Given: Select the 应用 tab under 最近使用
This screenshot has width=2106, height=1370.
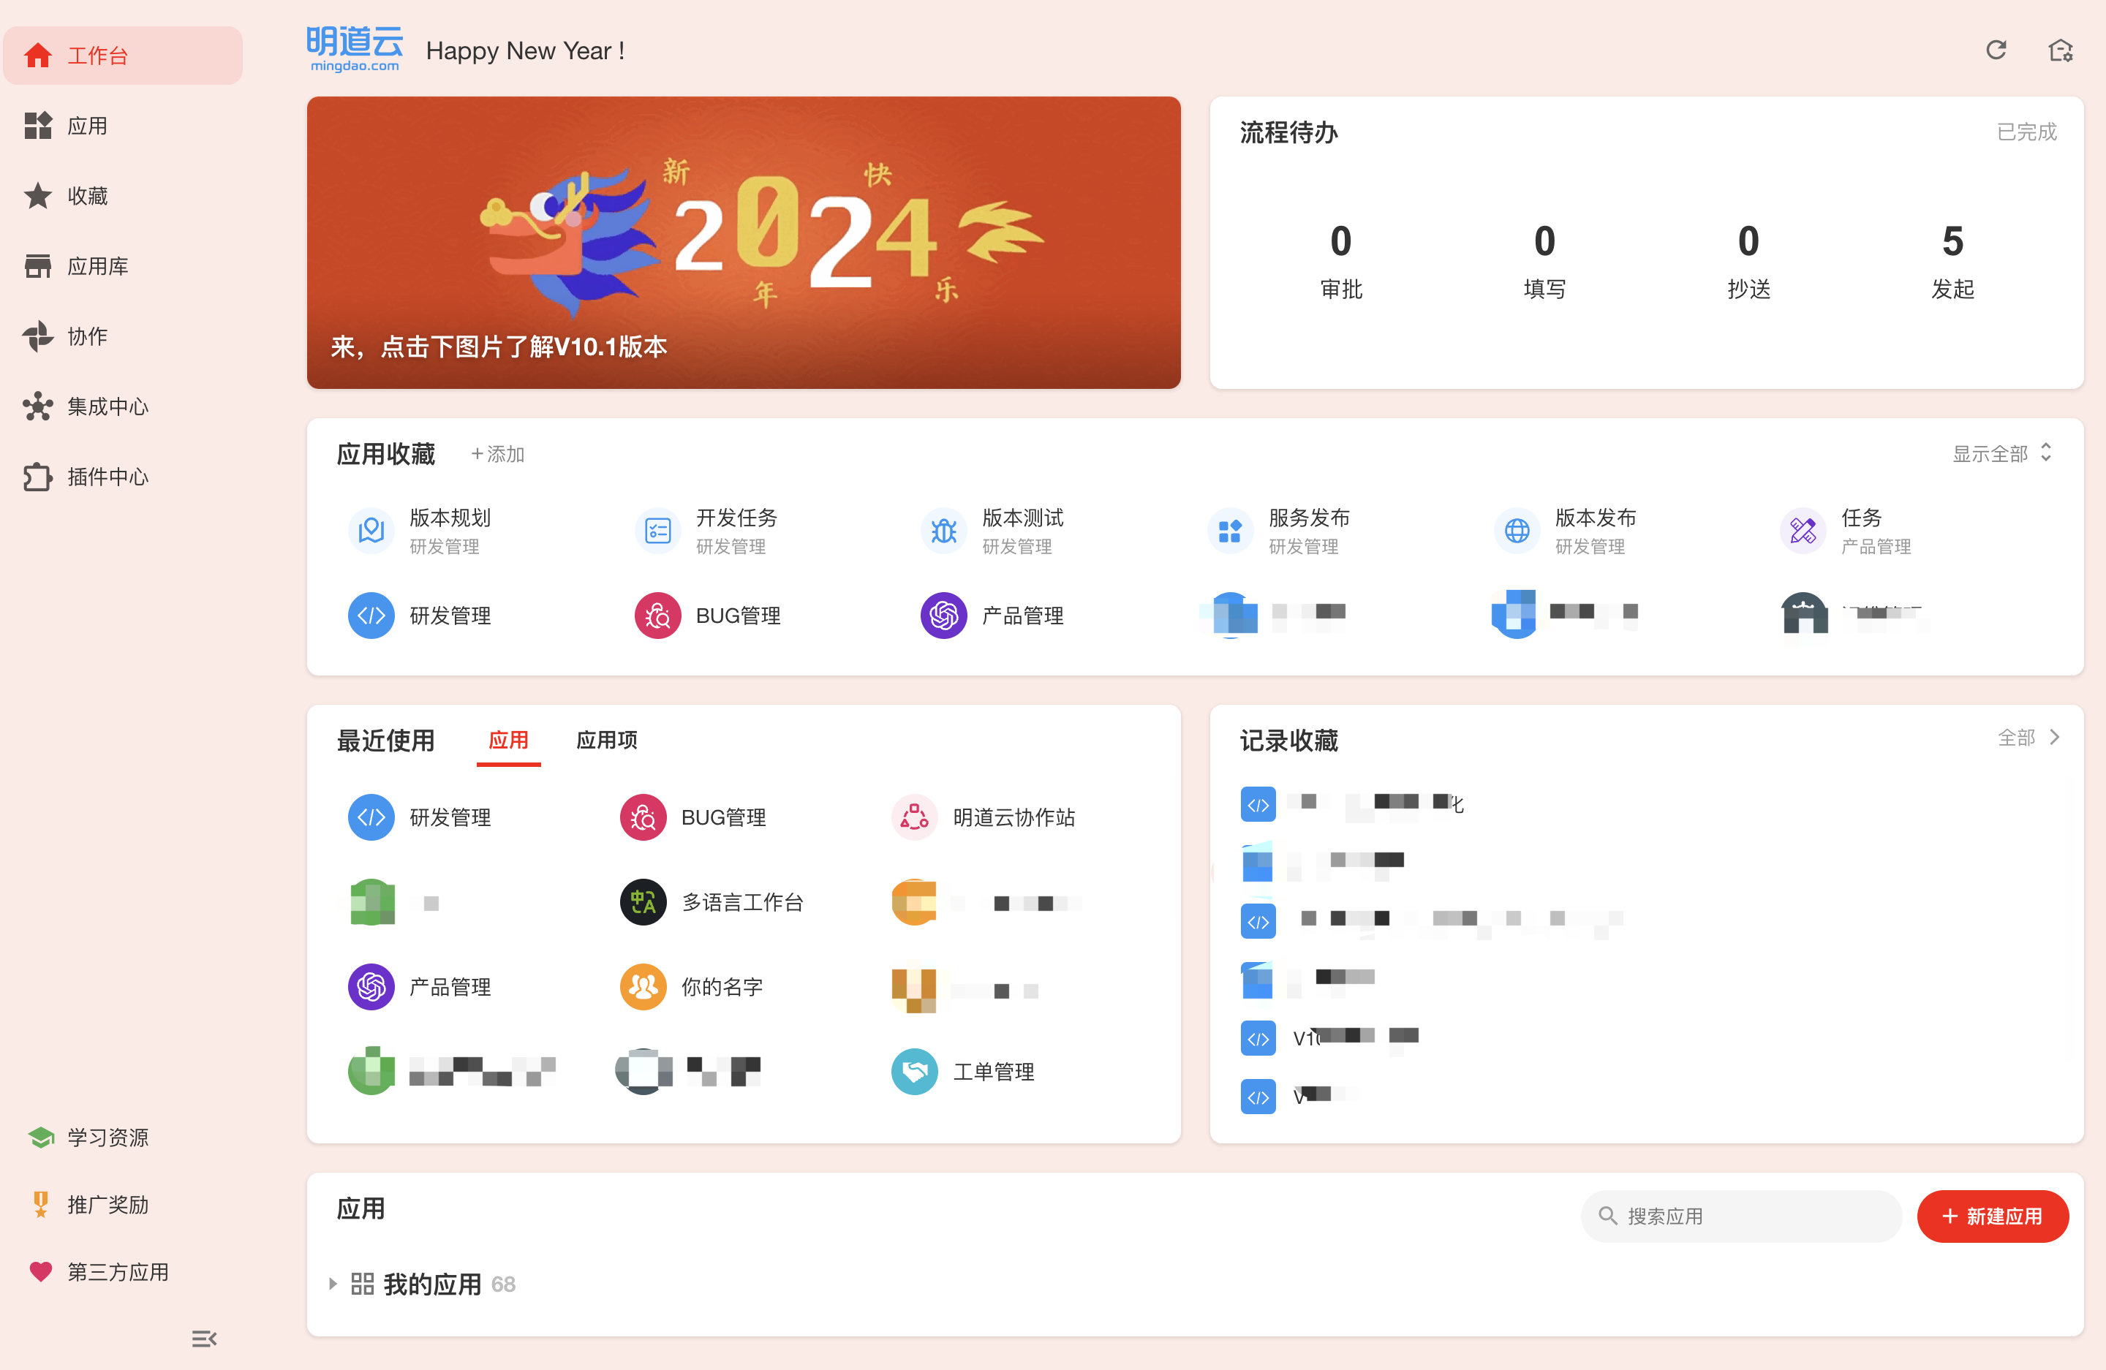Looking at the screenshot, I should point(508,739).
